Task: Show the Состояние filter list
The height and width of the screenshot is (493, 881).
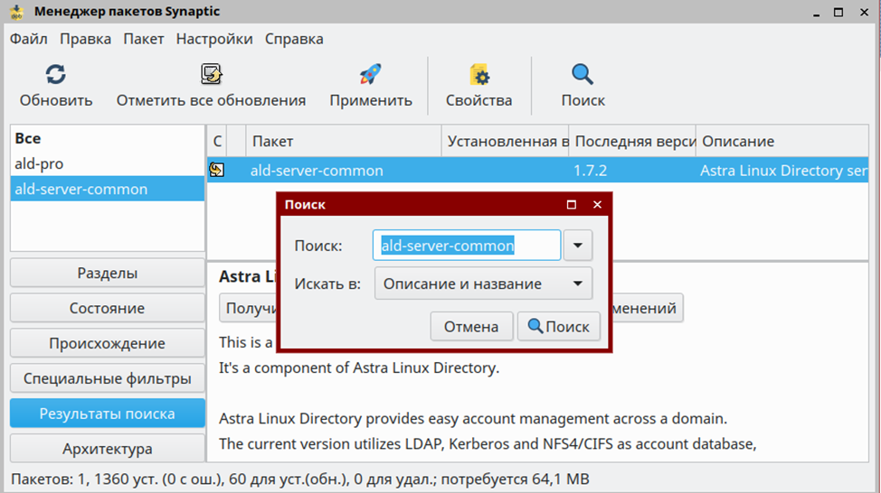Action: 108,308
